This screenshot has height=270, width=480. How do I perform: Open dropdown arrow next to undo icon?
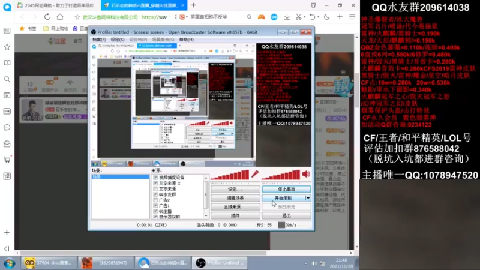(x=318, y=17)
